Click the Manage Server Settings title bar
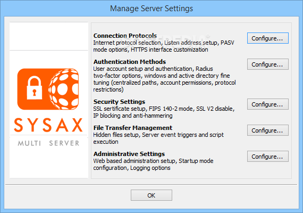This screenshot has height=213, width=303. click(151, 9)
